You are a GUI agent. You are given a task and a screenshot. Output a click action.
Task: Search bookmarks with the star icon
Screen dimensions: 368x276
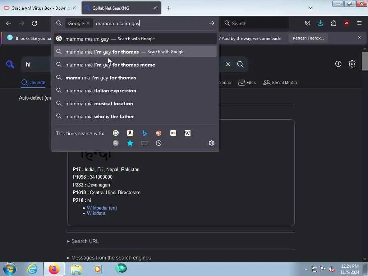[130, 143]
